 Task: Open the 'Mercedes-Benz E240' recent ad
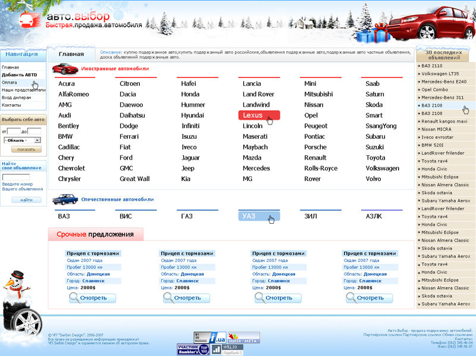click(444, 82)
